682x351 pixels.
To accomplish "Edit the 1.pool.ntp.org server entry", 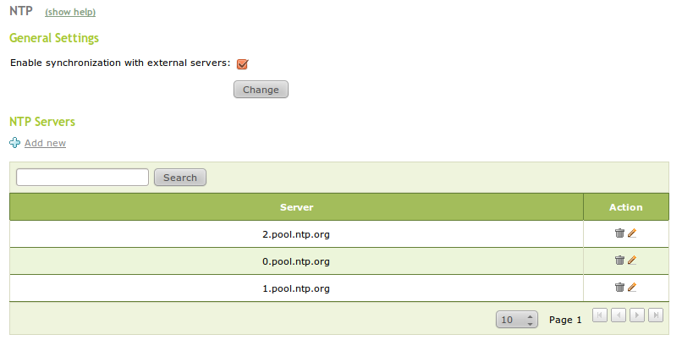I will [632, 288].
